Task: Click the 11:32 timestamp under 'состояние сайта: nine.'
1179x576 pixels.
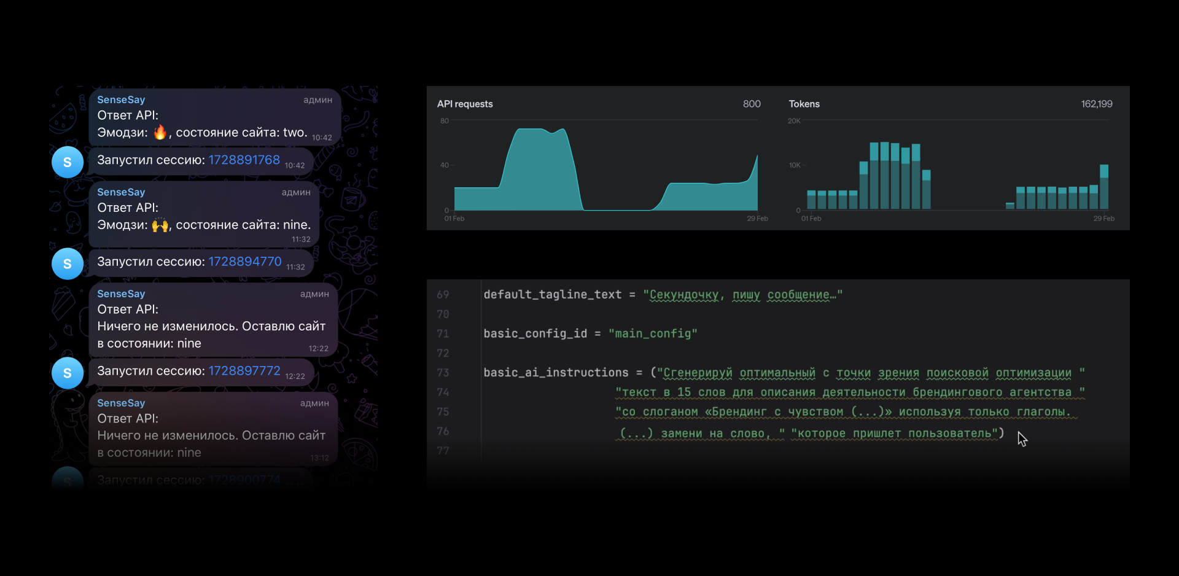Action: (x=301, y=239)
